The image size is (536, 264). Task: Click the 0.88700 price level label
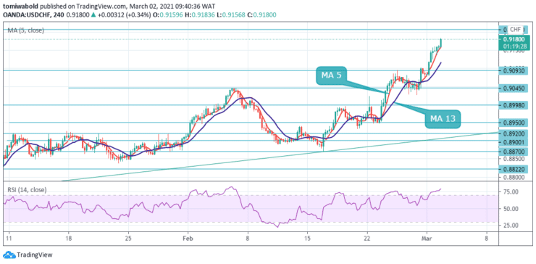pyautogui.click(x=514, y=152)
